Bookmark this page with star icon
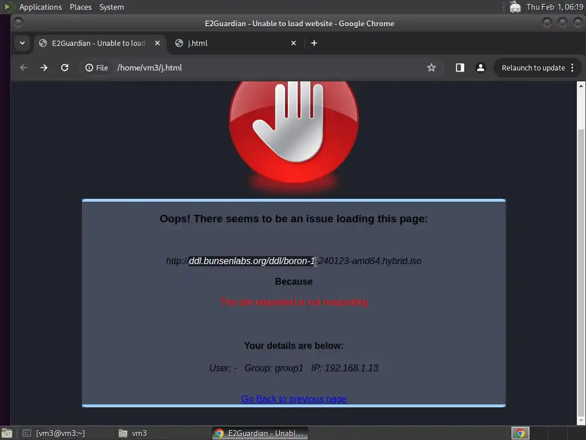586x440 pixels. tap(431, 68)
